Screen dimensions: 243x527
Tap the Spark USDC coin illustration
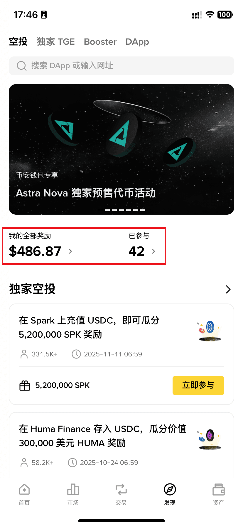[x=210, y=331]
